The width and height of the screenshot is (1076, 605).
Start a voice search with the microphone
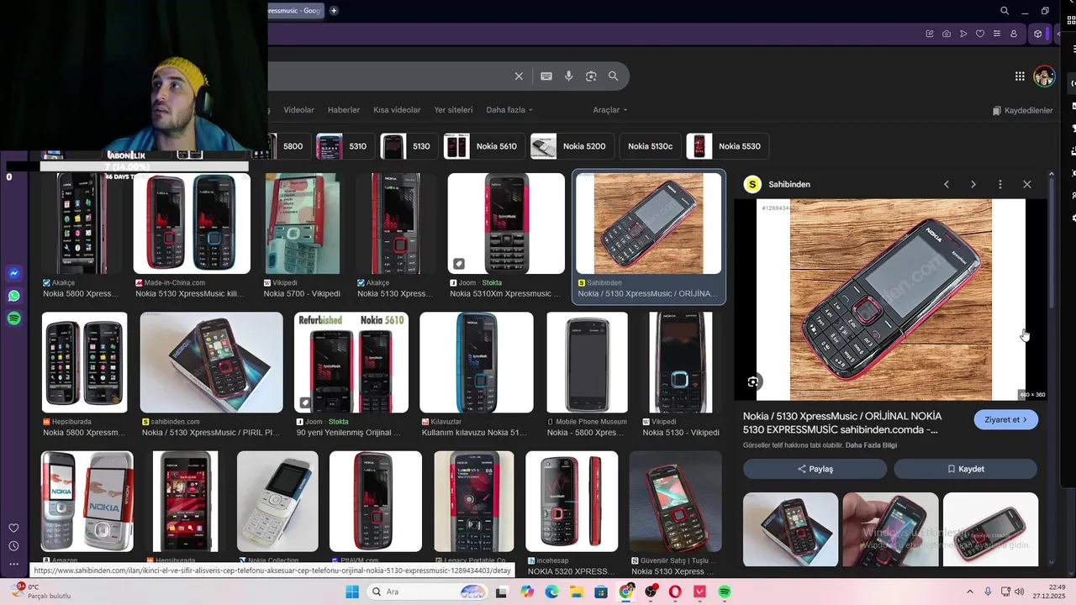tap(569, 76)
